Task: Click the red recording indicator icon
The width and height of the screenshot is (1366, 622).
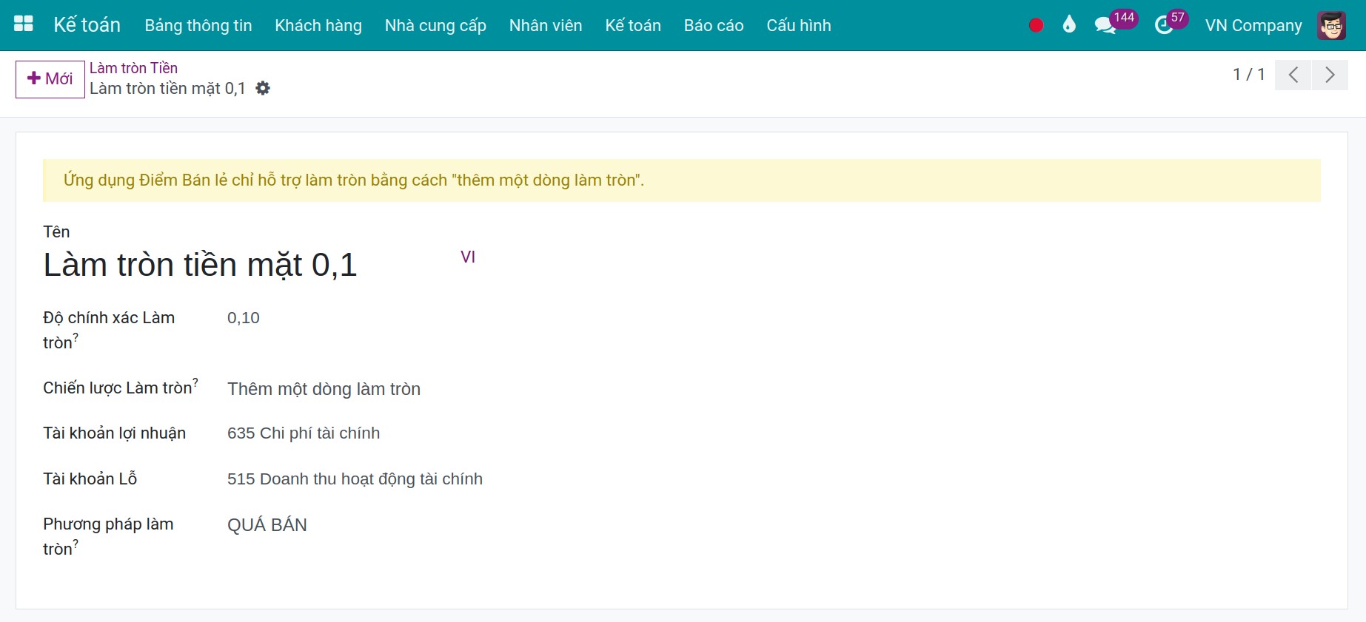Action: click(x=1037, y=25)
